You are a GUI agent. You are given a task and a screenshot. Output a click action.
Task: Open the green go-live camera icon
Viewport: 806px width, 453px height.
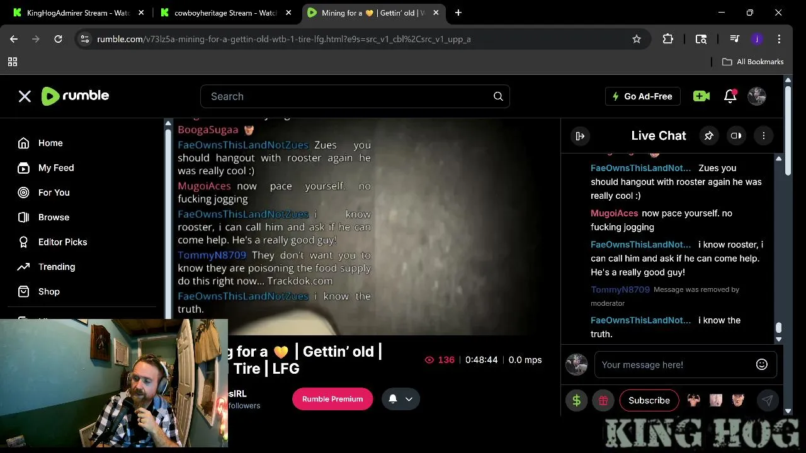[x=701, y=96]
